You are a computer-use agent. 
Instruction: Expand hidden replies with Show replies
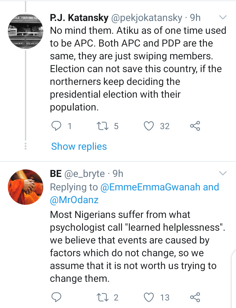point(79,146)
